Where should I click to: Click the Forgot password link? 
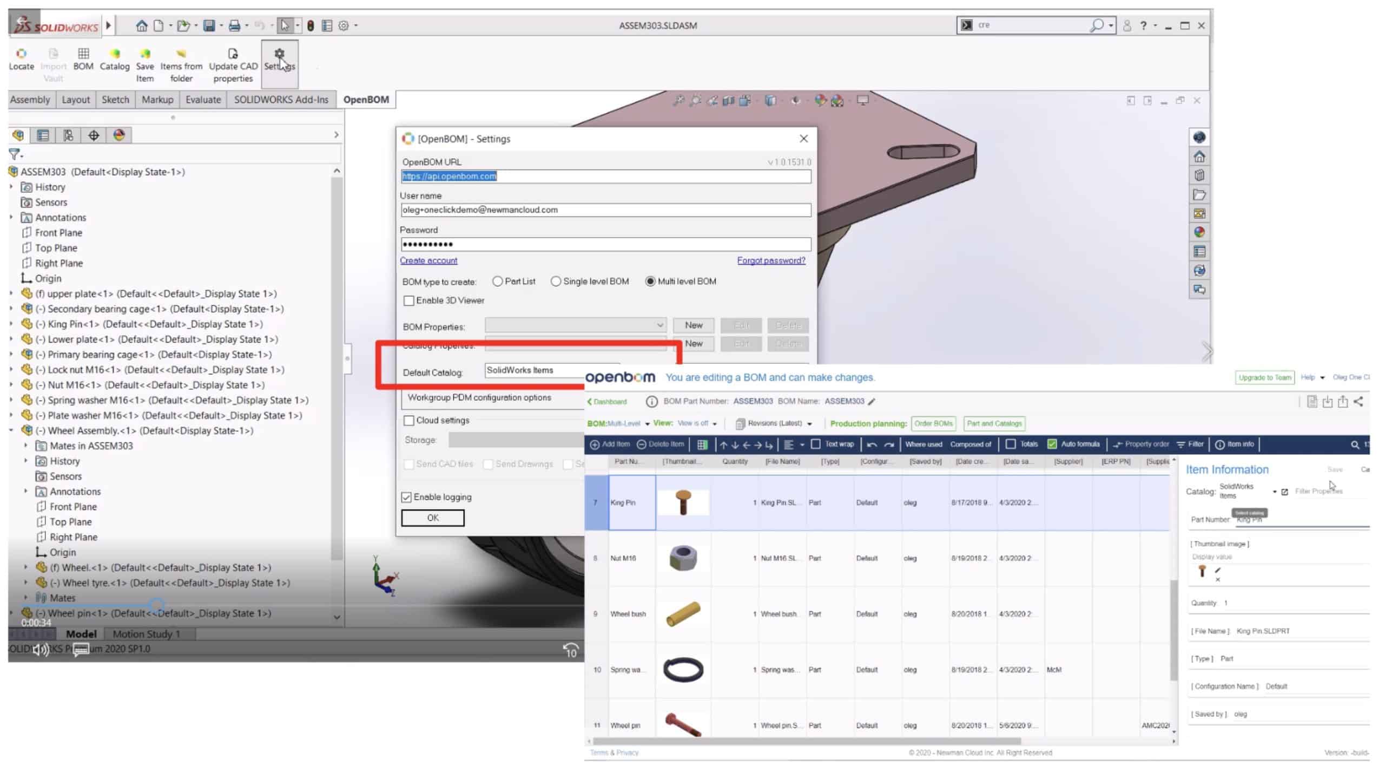click(771, 260)
